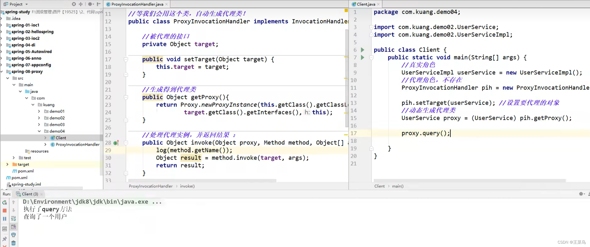The width and height of the screenshot is (590, 247).
Task: Click the restore layout icon in Run panel
Action: [x=4, y=229]
